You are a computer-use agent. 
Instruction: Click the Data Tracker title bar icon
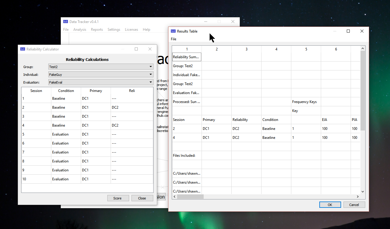(x=66, y=22)
